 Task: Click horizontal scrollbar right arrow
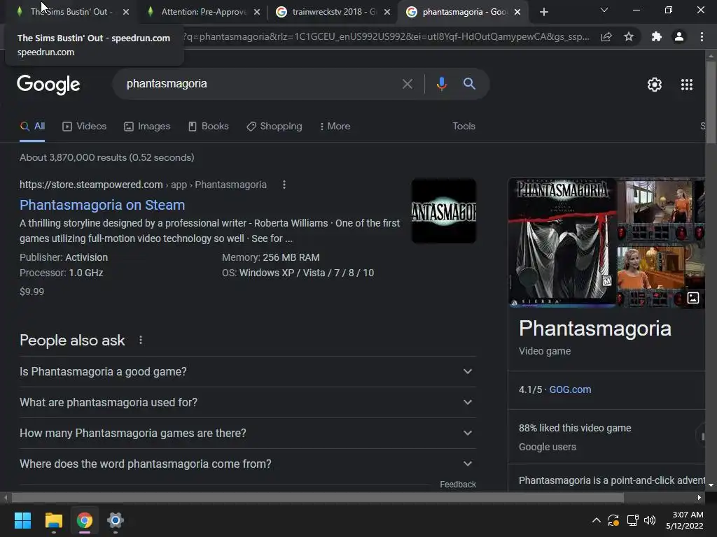tap(699, 497)
